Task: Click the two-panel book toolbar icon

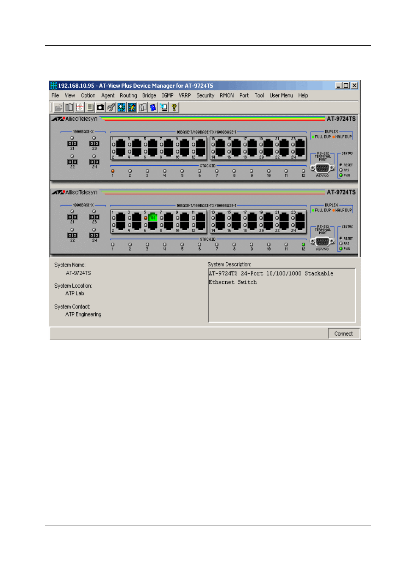Action: coord(69,108)
